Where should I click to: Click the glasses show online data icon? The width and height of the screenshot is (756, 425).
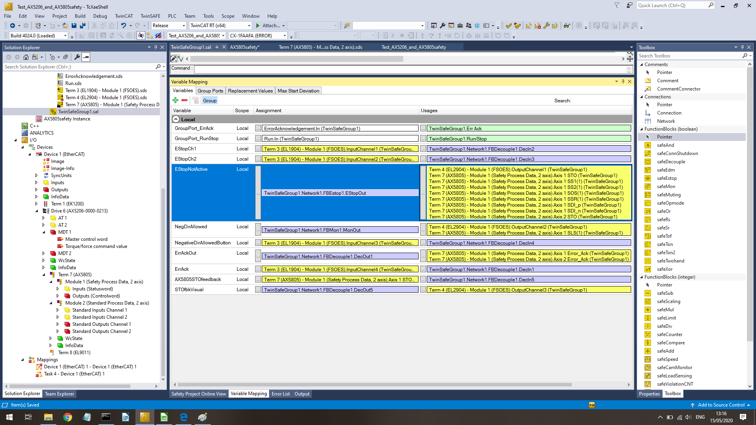click(567, 26)
